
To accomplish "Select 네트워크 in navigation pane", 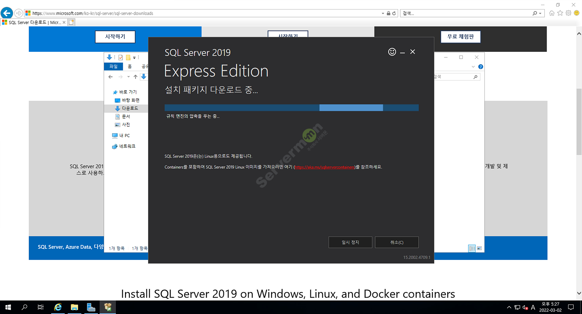I will [124, 146].
